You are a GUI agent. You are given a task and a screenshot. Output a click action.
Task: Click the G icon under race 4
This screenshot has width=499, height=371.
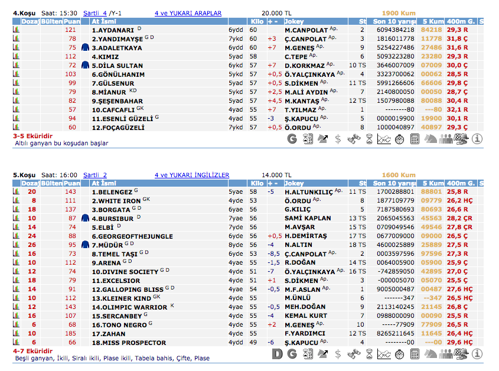tap(292, 139)
